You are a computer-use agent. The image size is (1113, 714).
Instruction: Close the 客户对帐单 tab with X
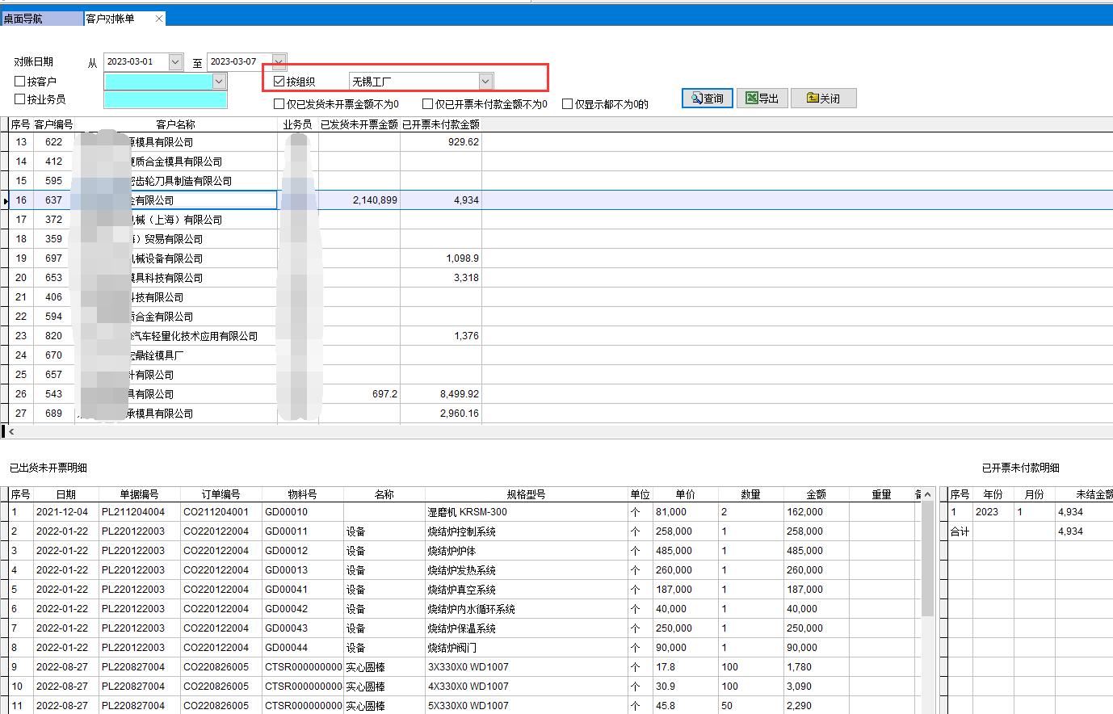158,19
